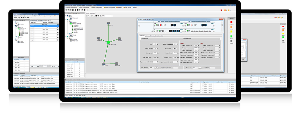Click the Up even board header
Image resolution: width=299 pixels, height=115 pixels.
(145, 39)
